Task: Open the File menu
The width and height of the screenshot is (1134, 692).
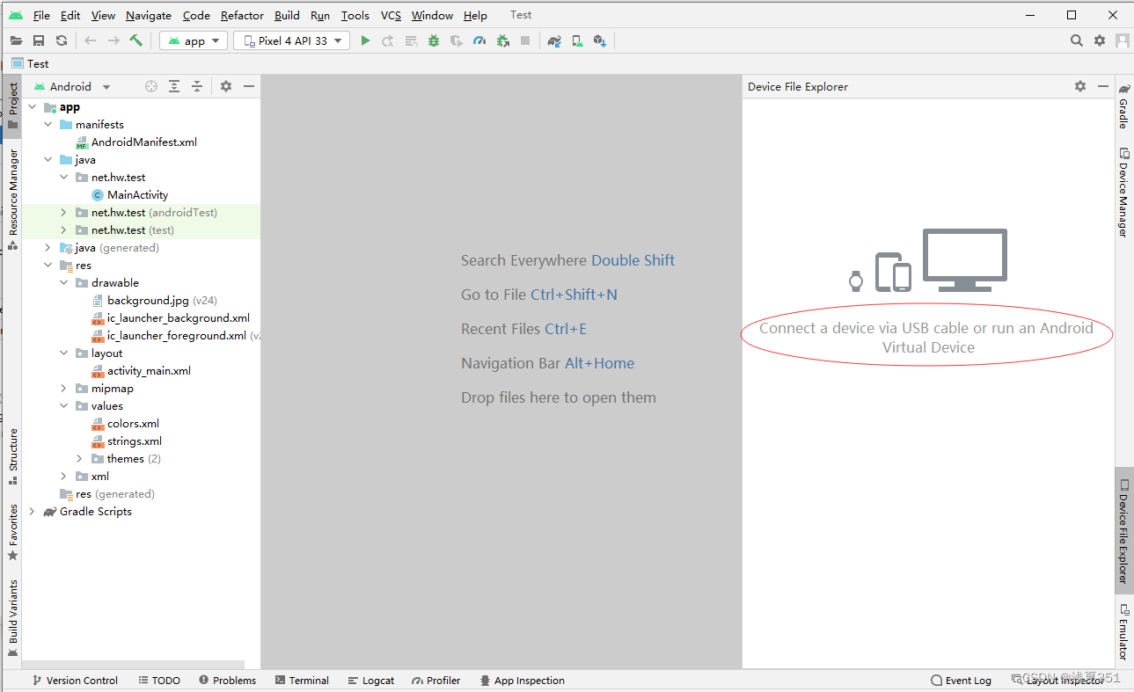Action: click(x=41, y=15)
